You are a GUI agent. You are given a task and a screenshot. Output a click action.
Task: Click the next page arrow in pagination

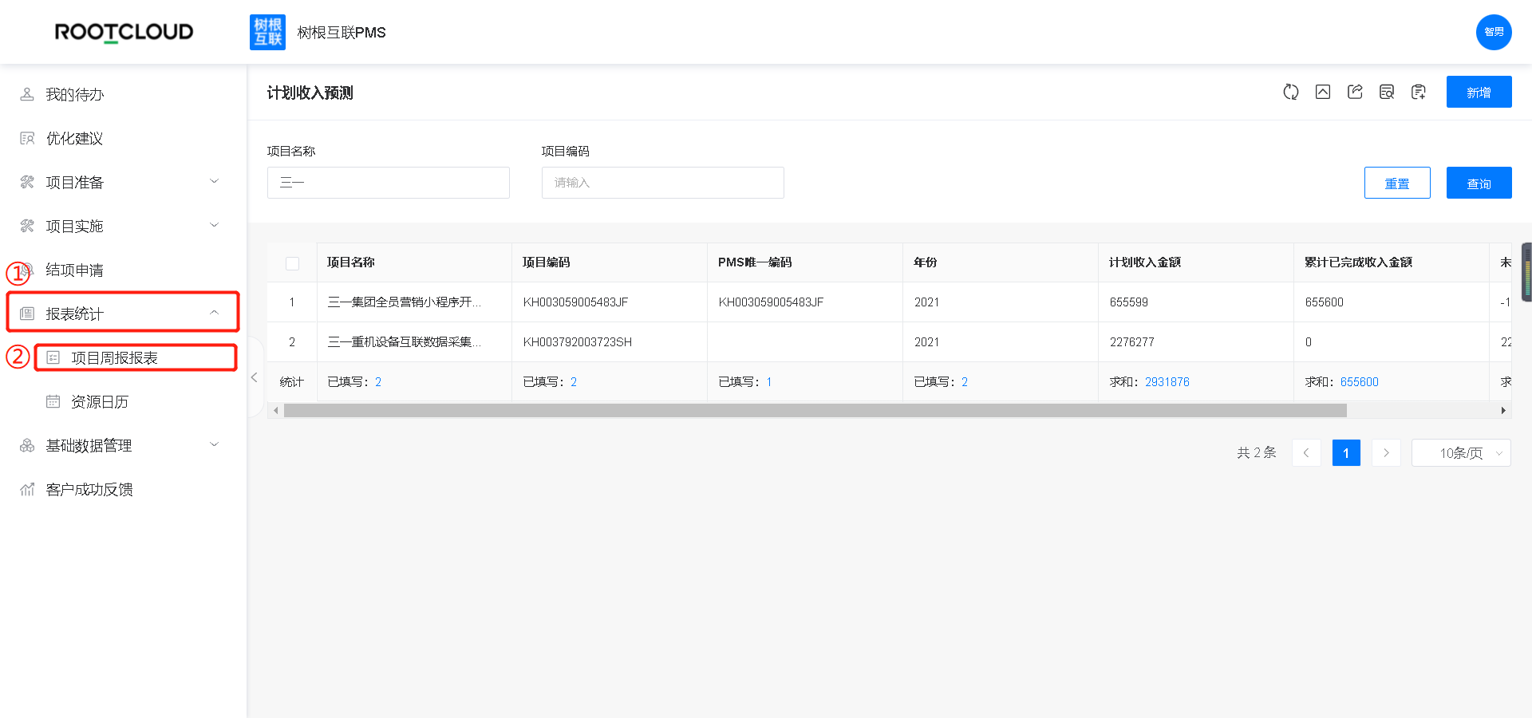pos(1386,453)
